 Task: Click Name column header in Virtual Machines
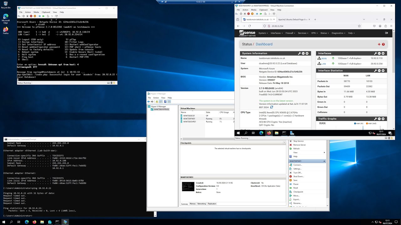point(192,112)
